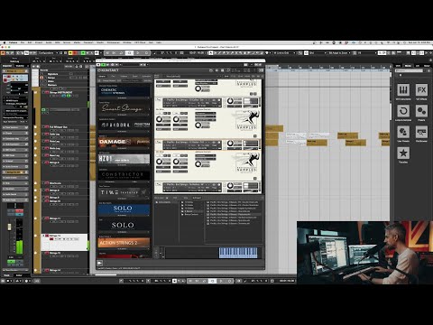The width and height of the screenshot is (433, 325).
Task: Open Database tab in Kontakt browser
Action: (x=124, y=76)
